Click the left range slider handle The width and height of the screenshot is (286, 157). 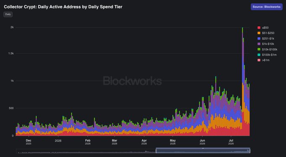tap(156, 151)
